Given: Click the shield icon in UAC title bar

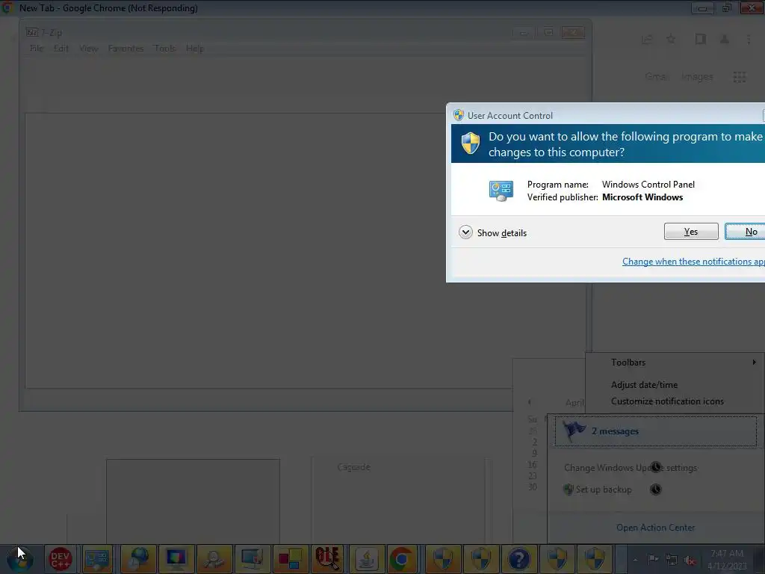Looking at the screenshot, I should (x=459, y=115).
